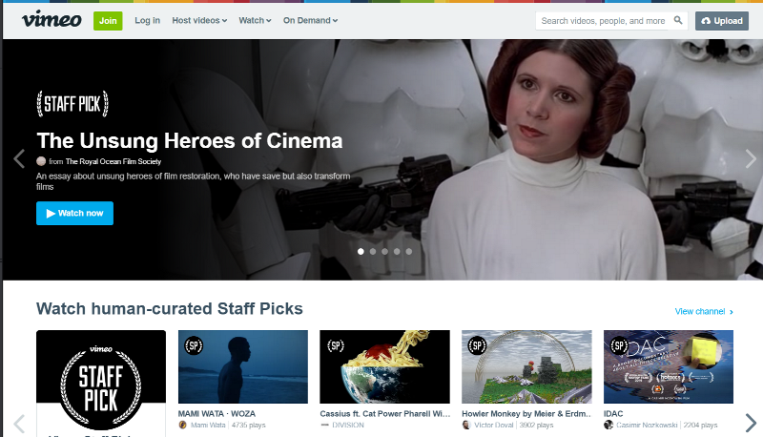
Task: Click the Mami Wata avatar icon
Action: tap(183, 425)
